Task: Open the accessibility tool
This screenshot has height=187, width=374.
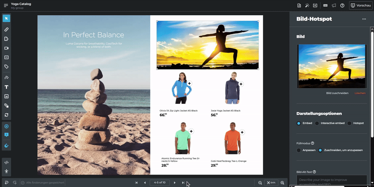Action: [6, 171]
